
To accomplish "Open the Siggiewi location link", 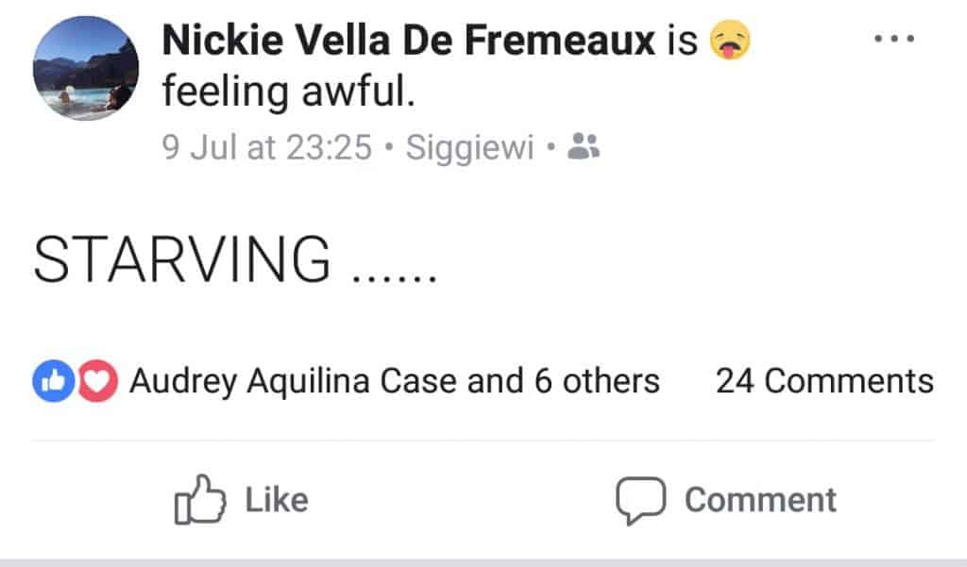I will pyautogui.click(x=469, y=147).
